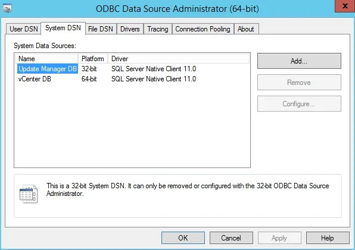Open the File DSN tab
355x250 pixels.
[101, 29]
